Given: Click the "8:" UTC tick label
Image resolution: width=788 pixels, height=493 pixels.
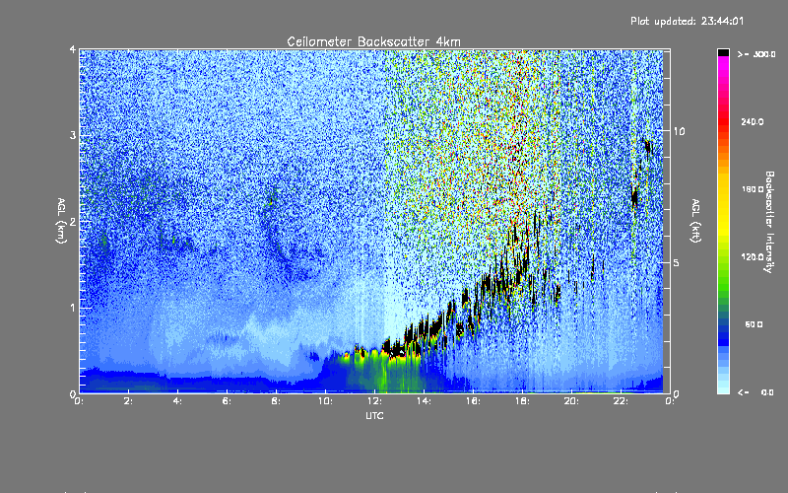Looking at the screenshot, I should click(276, 401).
